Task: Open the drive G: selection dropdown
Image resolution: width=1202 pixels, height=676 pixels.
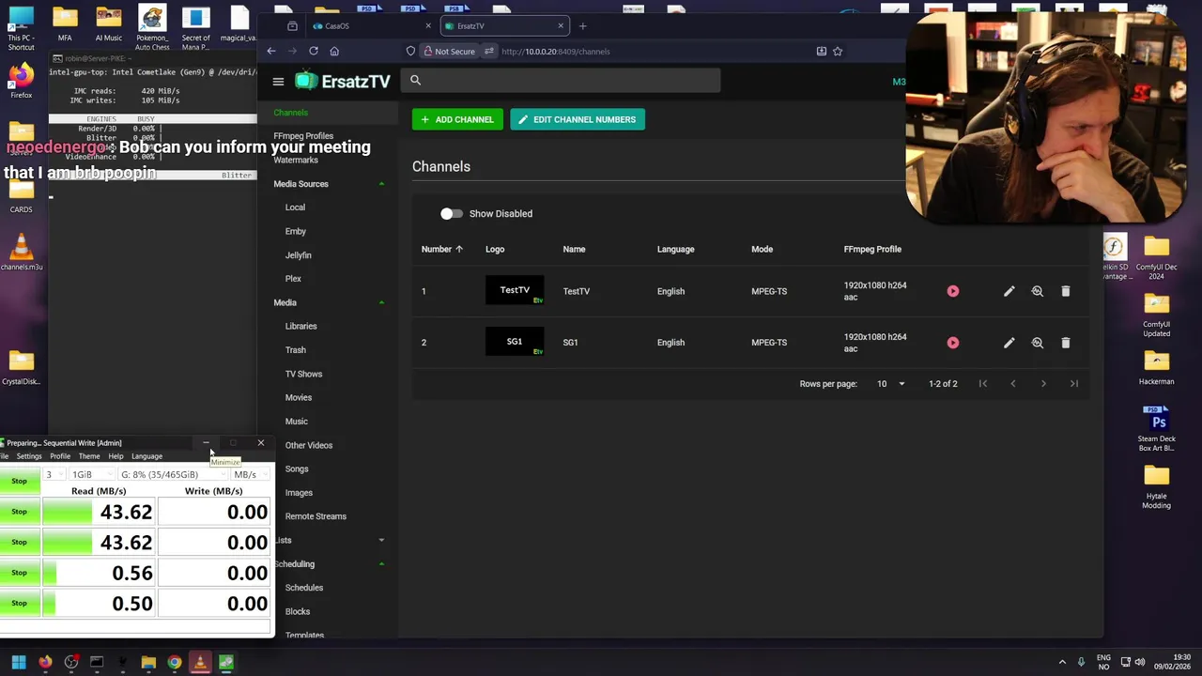Action: pos(173,474)
